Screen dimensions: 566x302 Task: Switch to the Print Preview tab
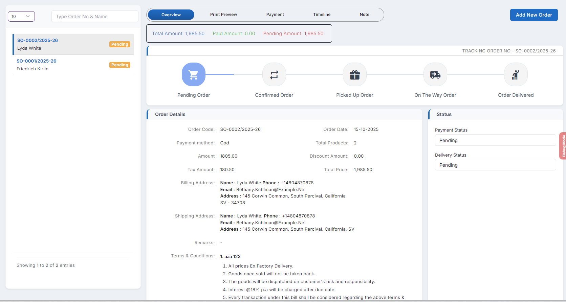pyautogui.click(x=223, y=15)
